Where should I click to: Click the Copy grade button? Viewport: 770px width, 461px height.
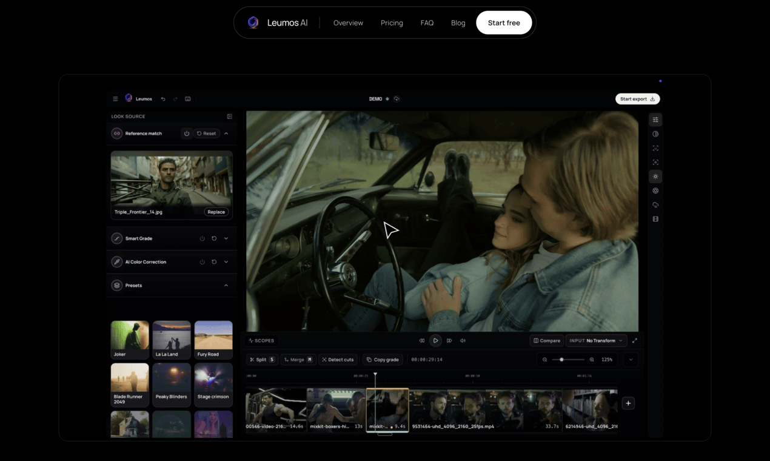pyautogui.click(x=383, y=360)
